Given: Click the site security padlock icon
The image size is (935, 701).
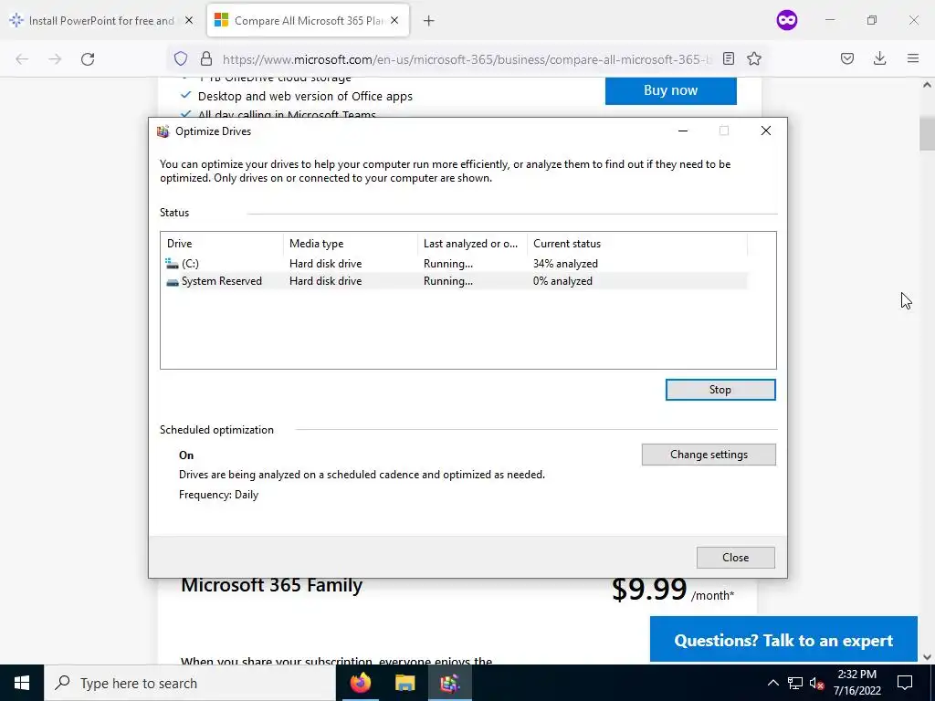Looking at the screenshot, I should 206,58.
